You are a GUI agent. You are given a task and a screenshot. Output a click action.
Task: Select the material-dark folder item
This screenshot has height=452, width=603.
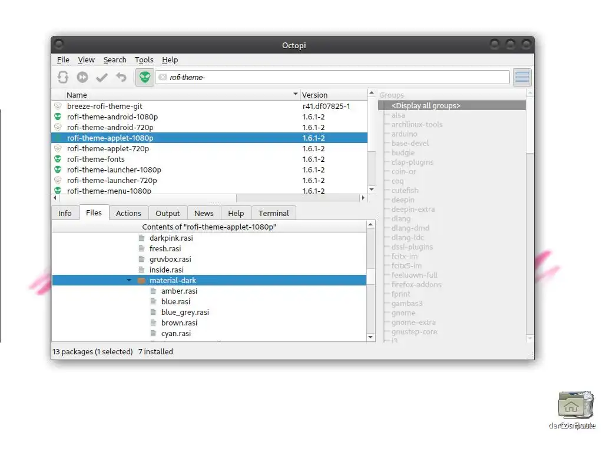click(x=209, y=280)
